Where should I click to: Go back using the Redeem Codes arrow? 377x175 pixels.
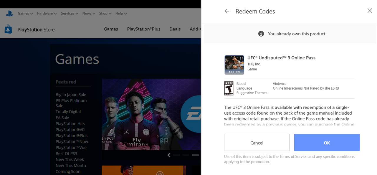pos(227,11)
